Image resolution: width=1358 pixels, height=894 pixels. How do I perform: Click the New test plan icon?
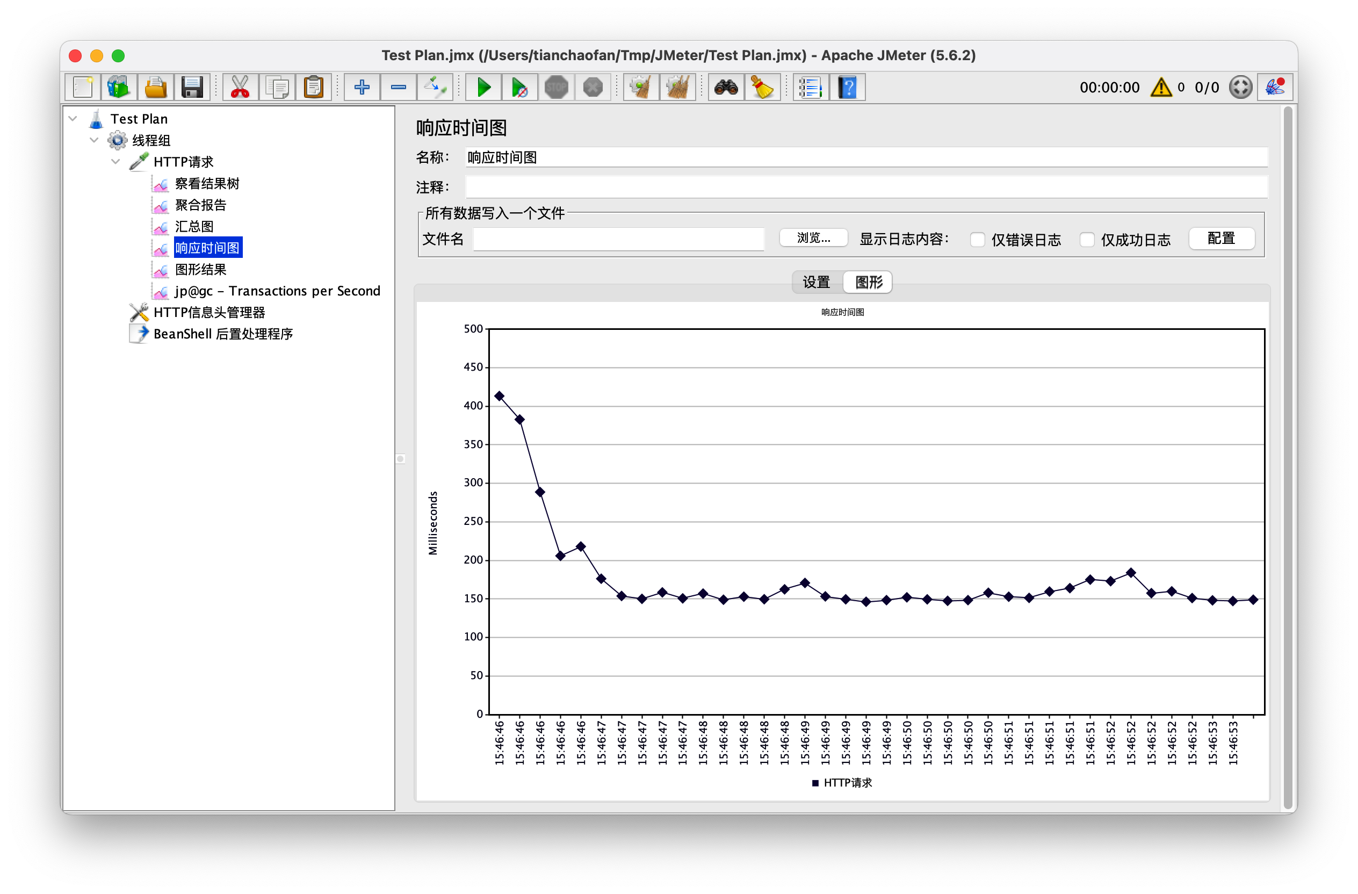[x=83, y=88]
